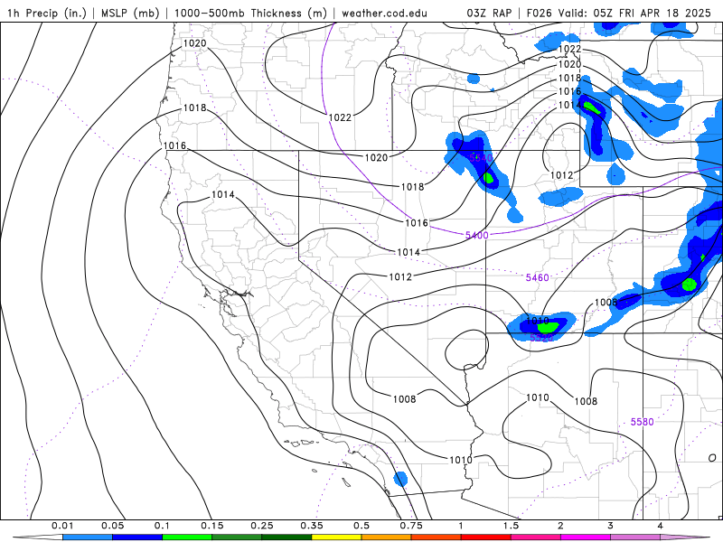This screenshot has height=542, width=723.
Task: Click the 1022 isobar label over Idaho
Action: 341,117
